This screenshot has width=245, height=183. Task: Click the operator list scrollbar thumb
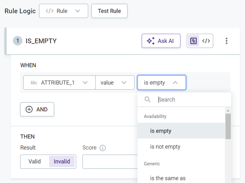click(228, 126)
